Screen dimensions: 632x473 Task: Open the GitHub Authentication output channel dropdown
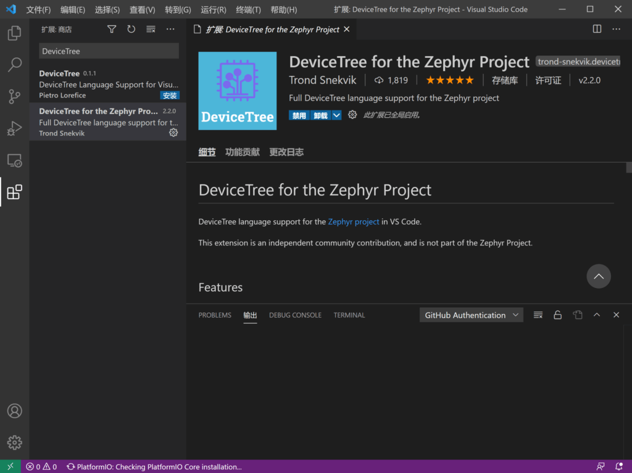pos(471,315)
